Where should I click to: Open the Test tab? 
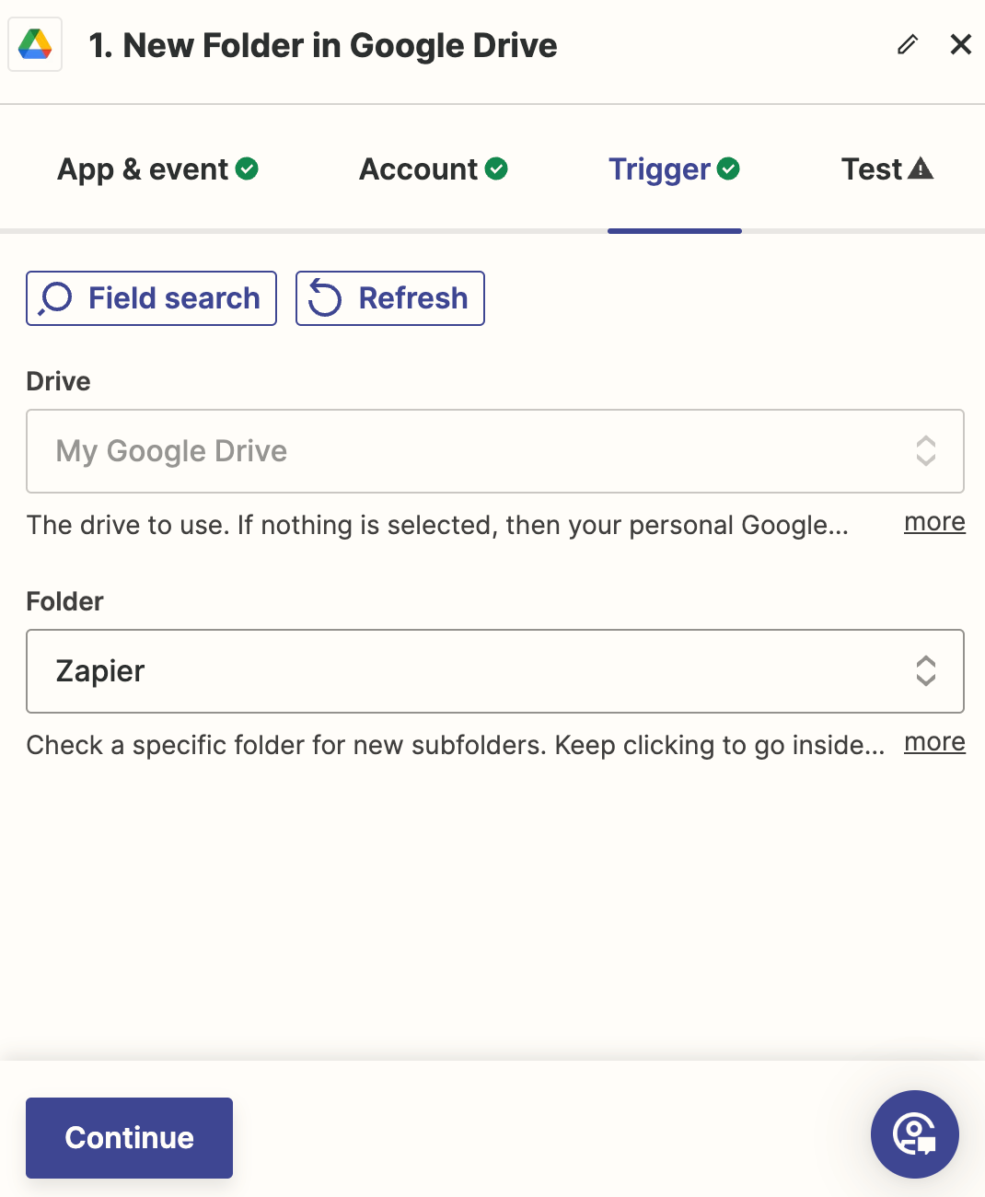point(887,169)
